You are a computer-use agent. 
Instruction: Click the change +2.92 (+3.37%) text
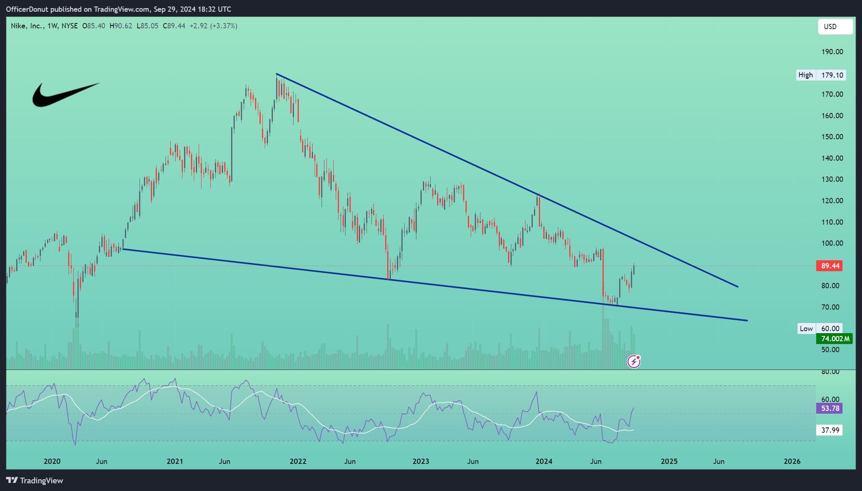tap(213, 26)
